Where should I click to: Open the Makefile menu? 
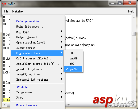tap(17, 11)
